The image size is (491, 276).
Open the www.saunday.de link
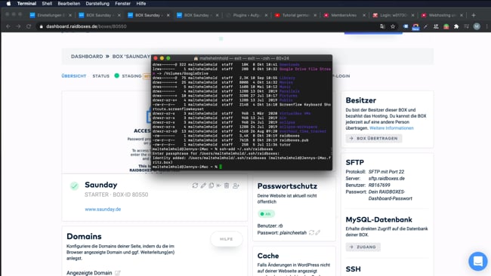103,210
